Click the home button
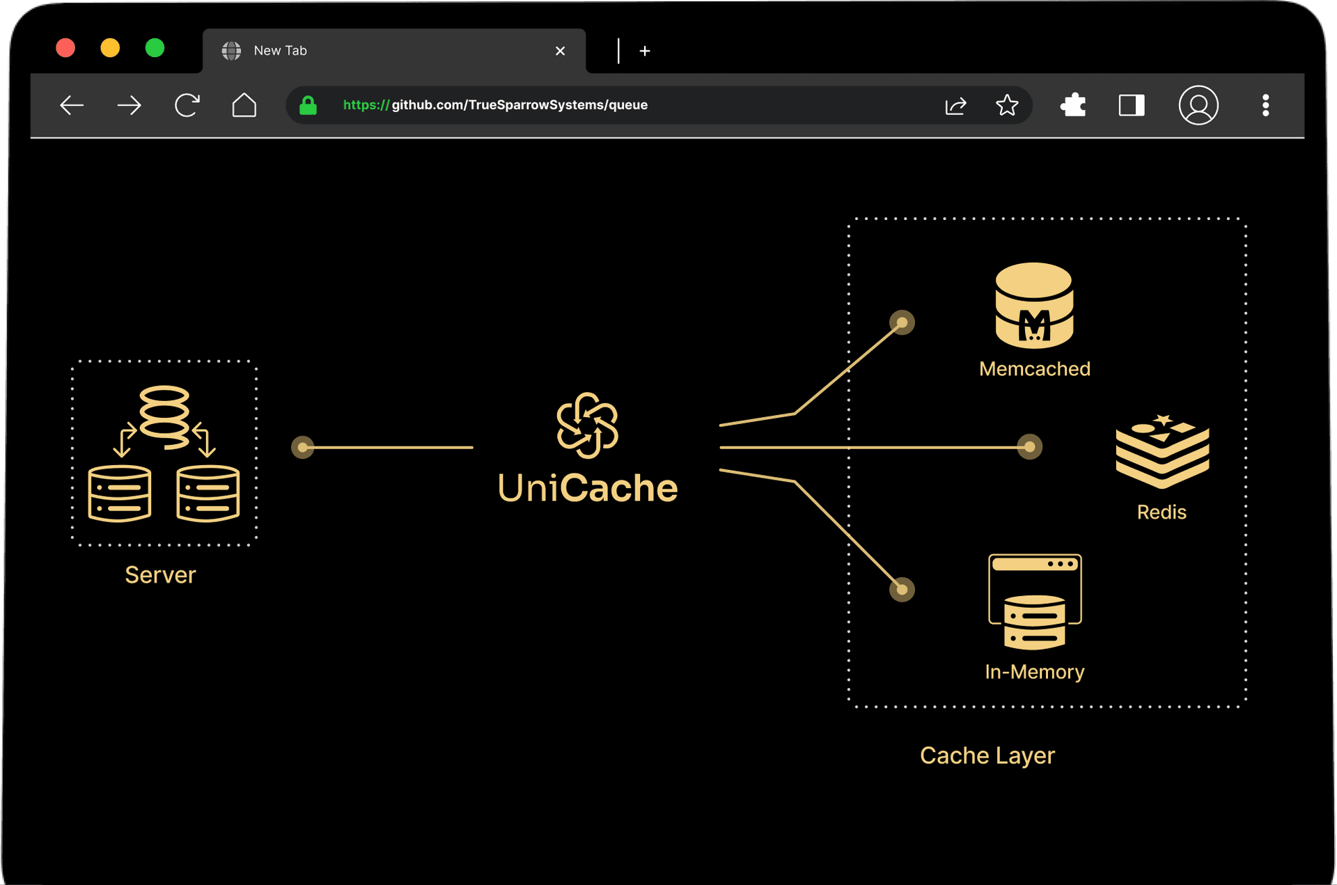The width and height of the screenshot is (1337, 885). (244, 105)
